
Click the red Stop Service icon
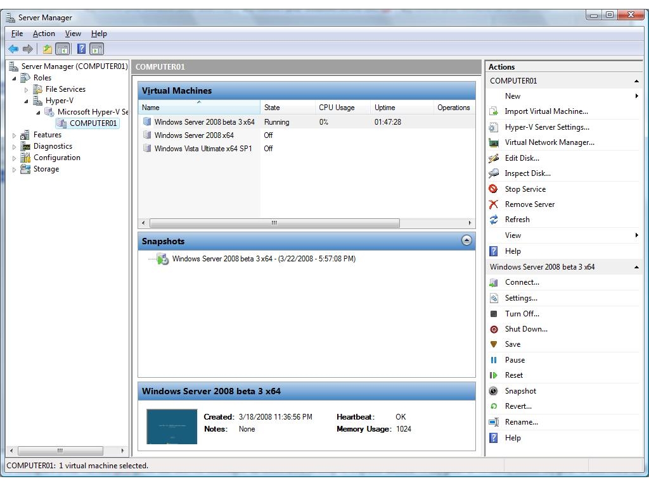pos(493,189)
